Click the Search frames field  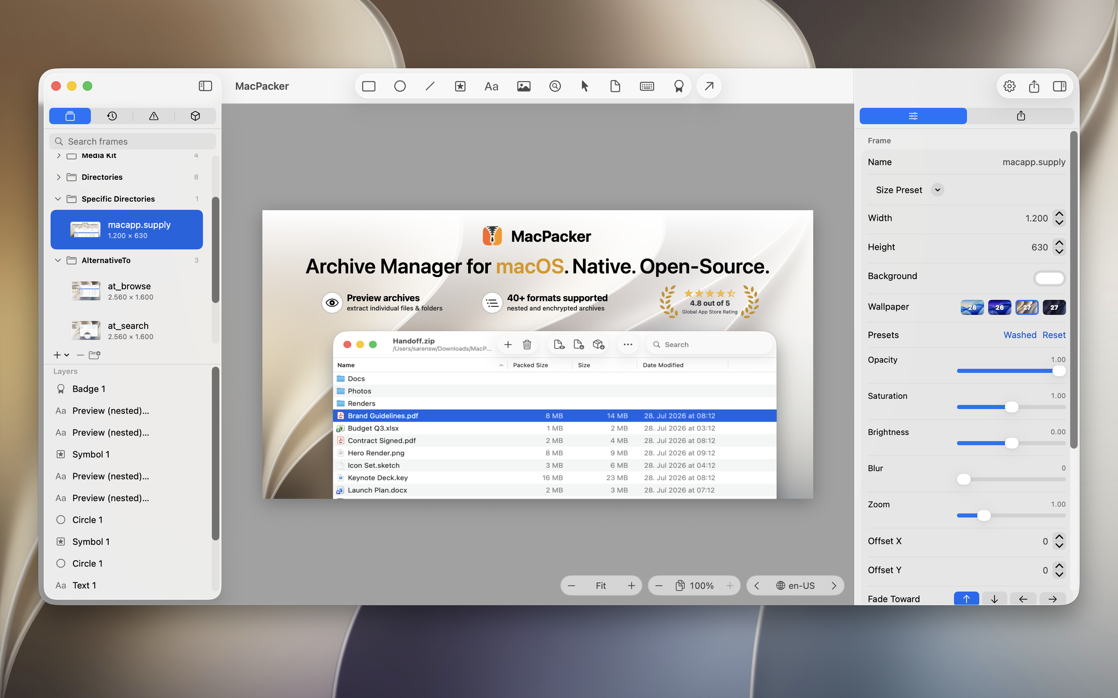[133, 141]
